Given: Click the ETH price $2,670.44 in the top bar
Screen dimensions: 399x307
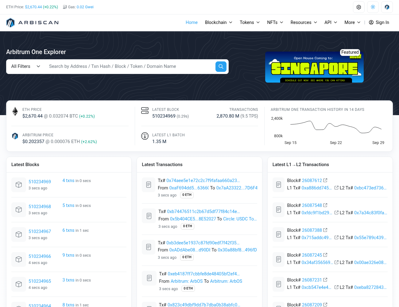Looking at the screenshot, I should tap(33, 7).
